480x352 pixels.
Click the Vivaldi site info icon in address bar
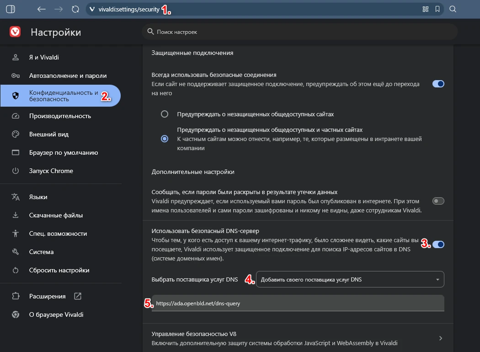(x=92, y=9)
